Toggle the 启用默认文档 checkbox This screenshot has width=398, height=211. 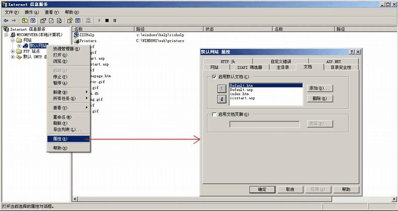point(214,77)
